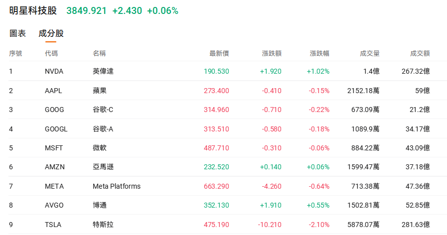The width and height of the screenshot is (447, 235).
Task: Click the 明星科技股 index title
Action: 33,11
